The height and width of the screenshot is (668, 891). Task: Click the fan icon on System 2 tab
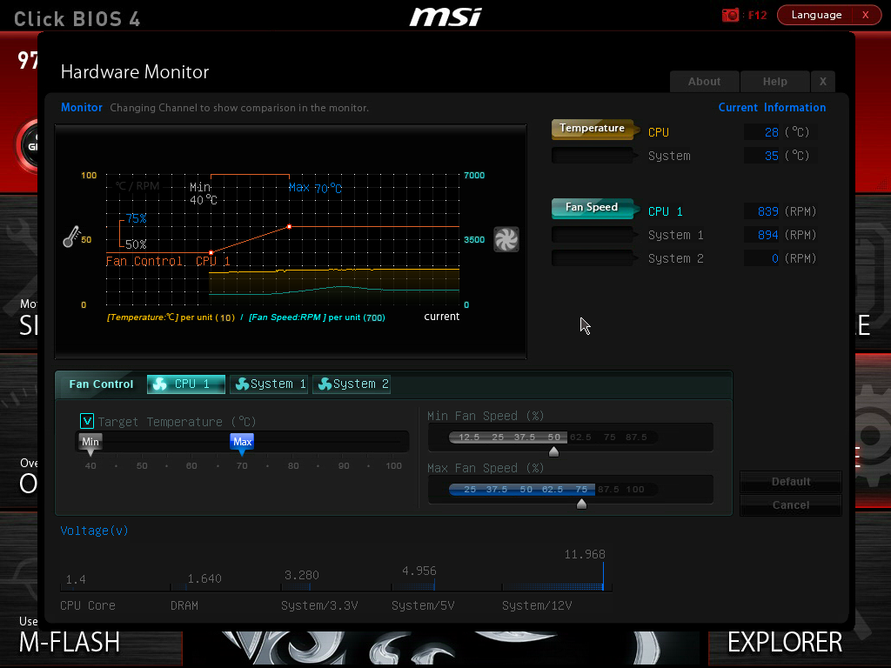(325, 384)
